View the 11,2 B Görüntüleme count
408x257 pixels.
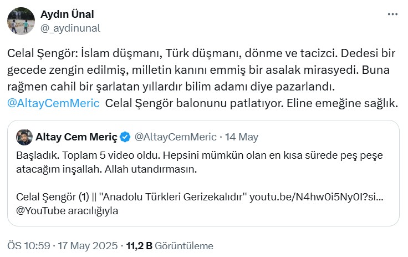pos(170,245)
